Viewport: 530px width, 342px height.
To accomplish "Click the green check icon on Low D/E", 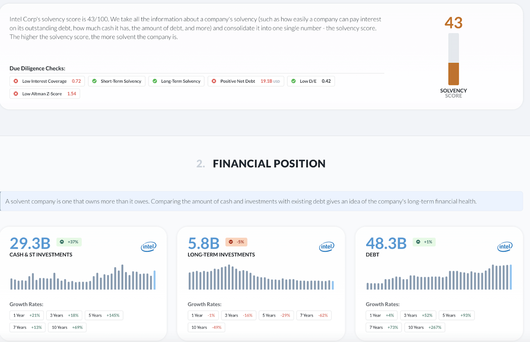I will pos(294,81).
